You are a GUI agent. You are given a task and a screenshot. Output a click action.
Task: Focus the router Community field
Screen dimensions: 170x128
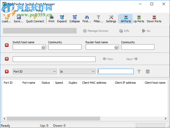point(138,47)
